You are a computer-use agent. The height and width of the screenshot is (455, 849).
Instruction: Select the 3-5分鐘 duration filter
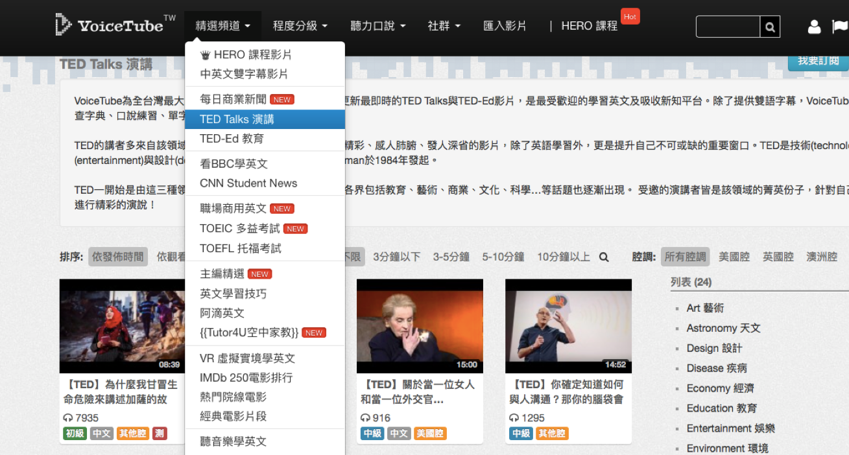(451, 257)
